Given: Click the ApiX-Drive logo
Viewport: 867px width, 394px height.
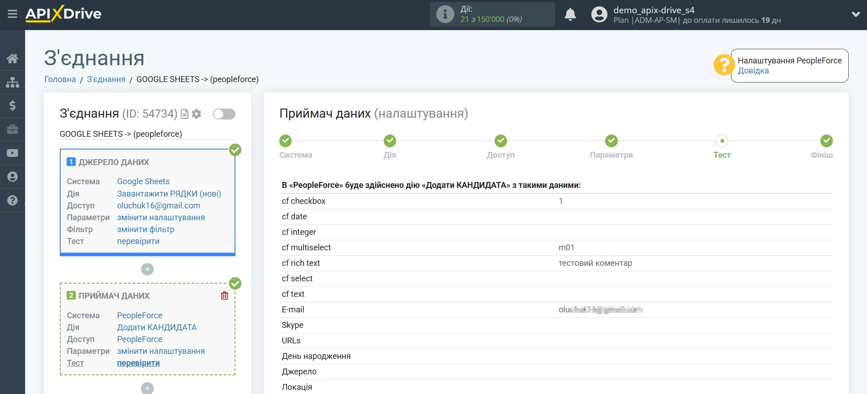Looking at the screenshot, I should pyautogui.click(x=63, y=14).
